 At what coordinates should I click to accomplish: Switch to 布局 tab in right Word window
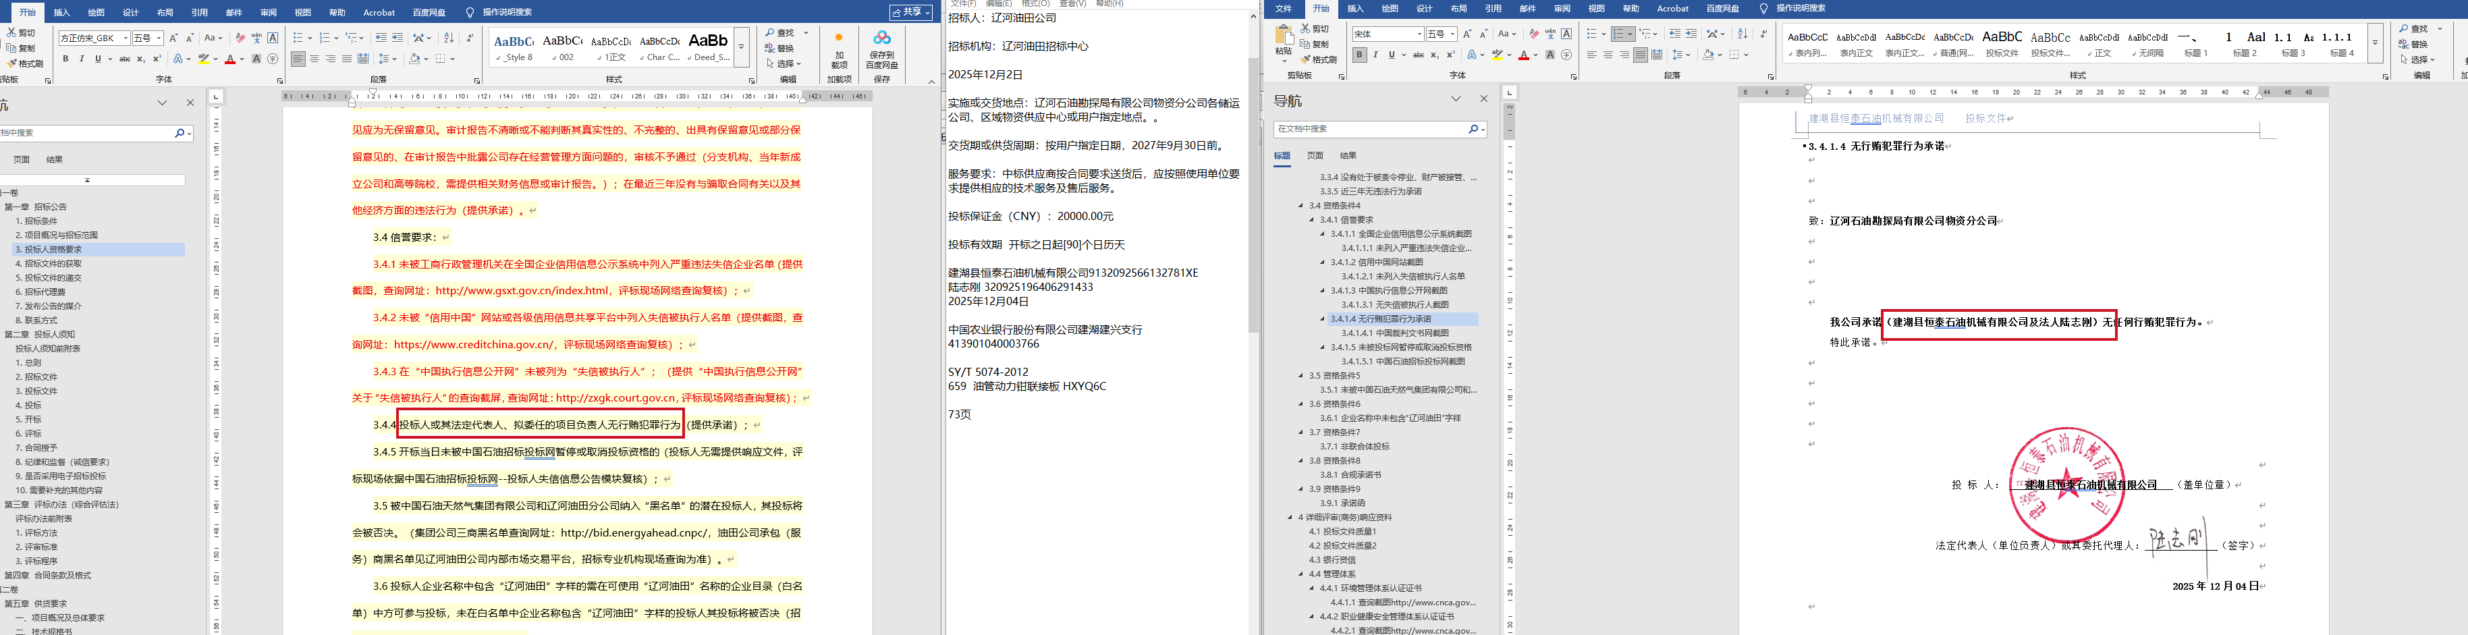tap(1458, 9)
